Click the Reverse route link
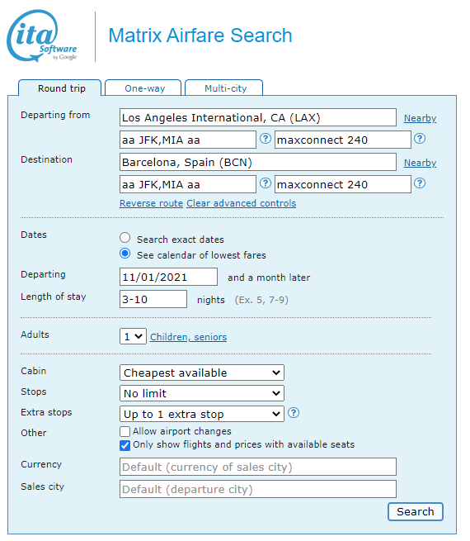Screen dimensions: 470x541 coord(151,203)
